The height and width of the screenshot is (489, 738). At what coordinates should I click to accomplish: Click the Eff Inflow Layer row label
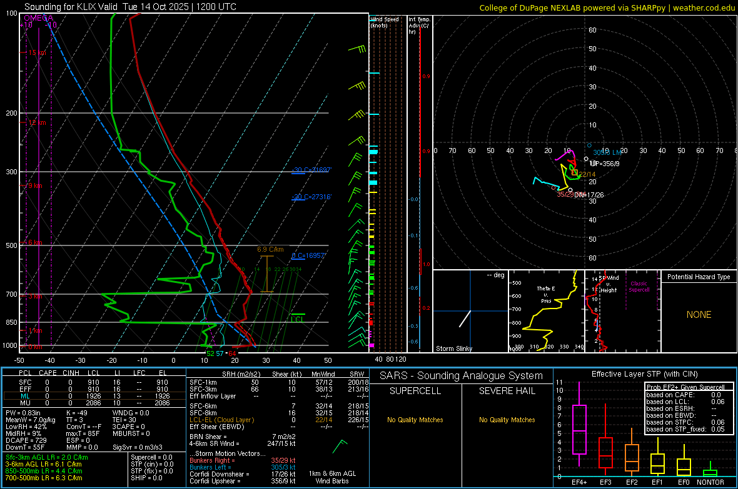click(x=213, y=396)
